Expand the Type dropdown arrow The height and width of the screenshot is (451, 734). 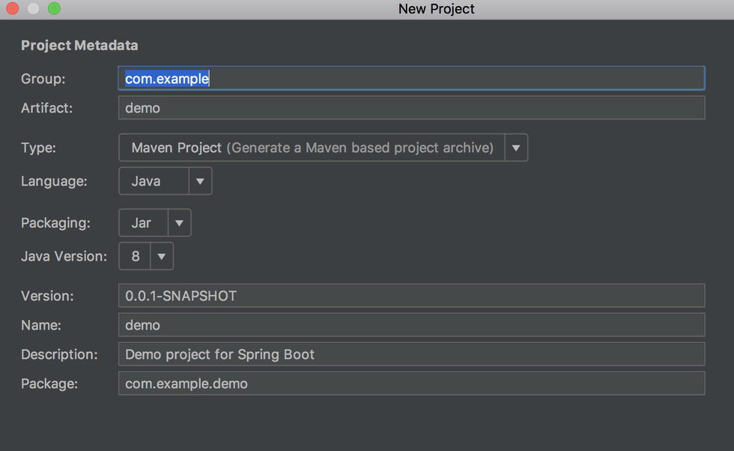516,148
